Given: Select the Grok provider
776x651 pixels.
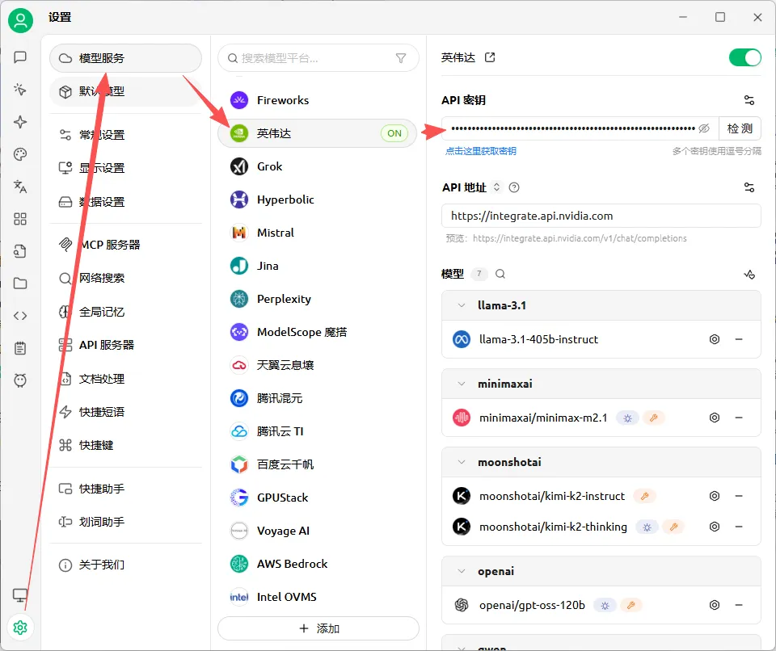Looking at the screenshot, I should (317, 166).
